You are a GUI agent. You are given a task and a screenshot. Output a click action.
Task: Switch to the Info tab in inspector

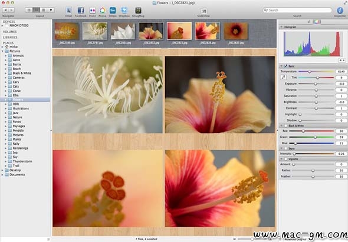pyautogui.click(x=308, y=22)
